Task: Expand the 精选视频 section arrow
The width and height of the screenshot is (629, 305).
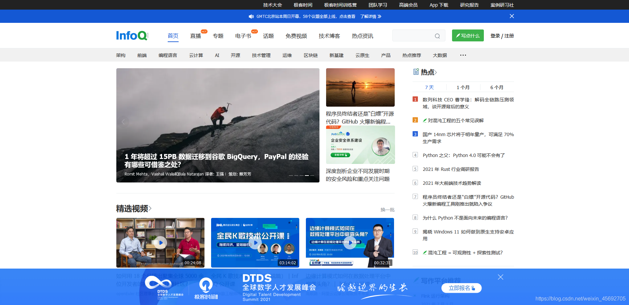Action: click(150, 208)
